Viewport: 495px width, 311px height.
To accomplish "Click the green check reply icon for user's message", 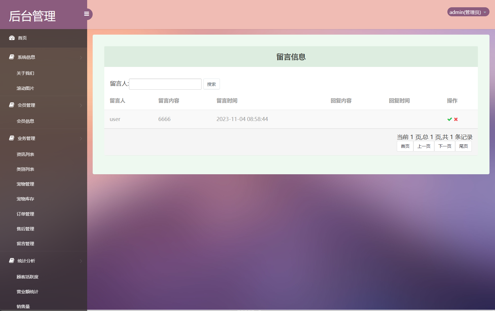I will [449, 119].
